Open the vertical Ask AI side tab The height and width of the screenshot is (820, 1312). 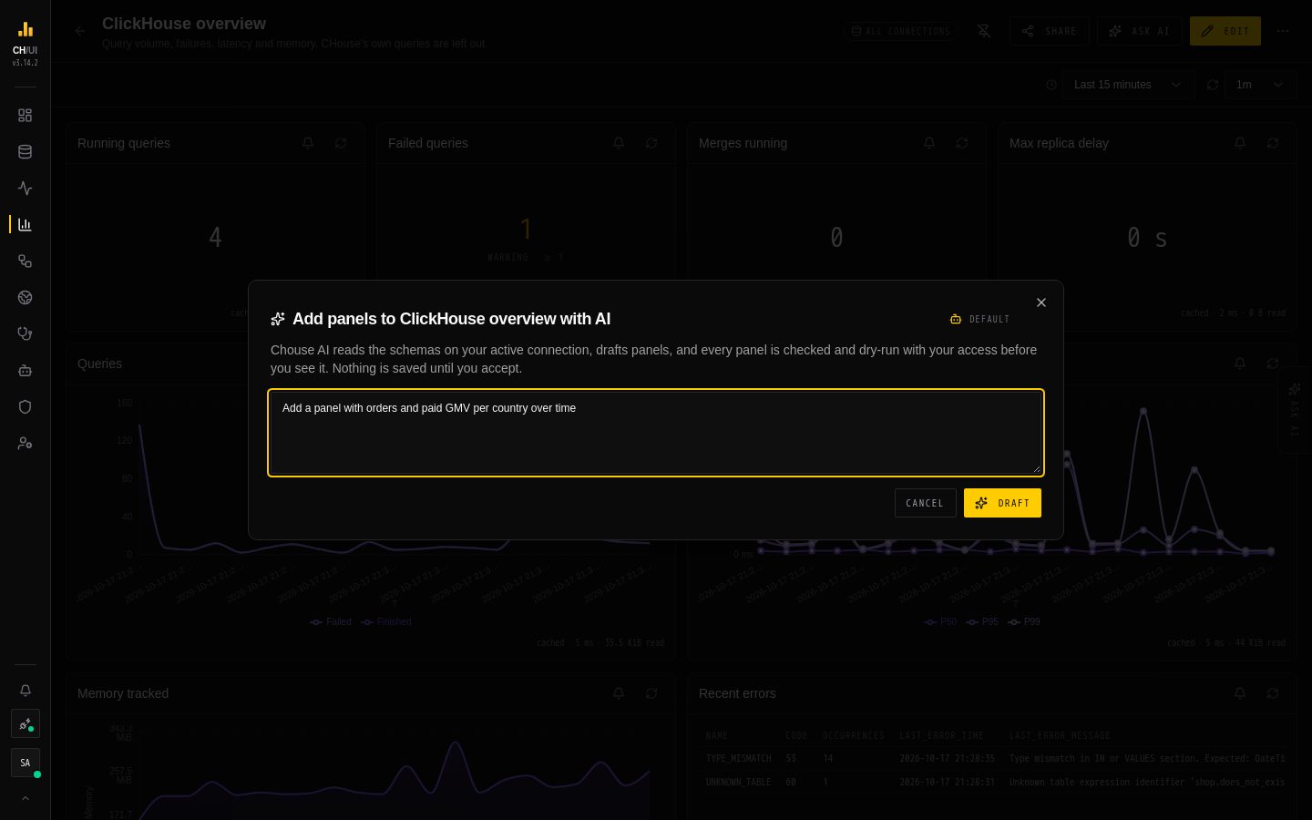1295,410
